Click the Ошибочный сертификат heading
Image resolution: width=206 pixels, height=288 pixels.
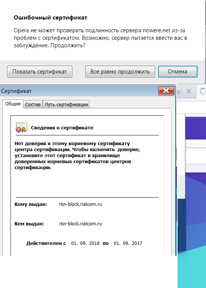[x=51, y=18]
